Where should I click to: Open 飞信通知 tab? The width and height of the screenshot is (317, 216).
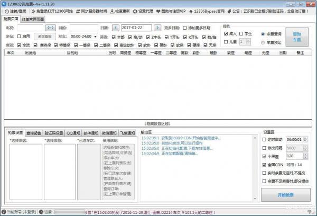tap(127, 133)
